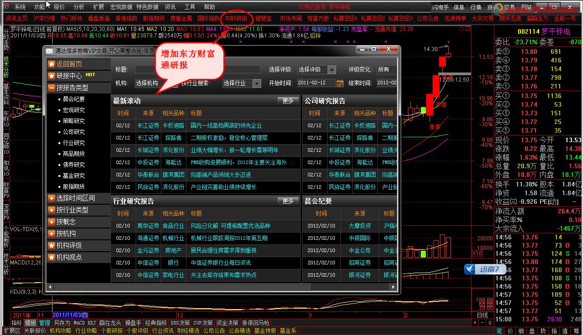Select 宏观研究 report type

pos(74,110)
